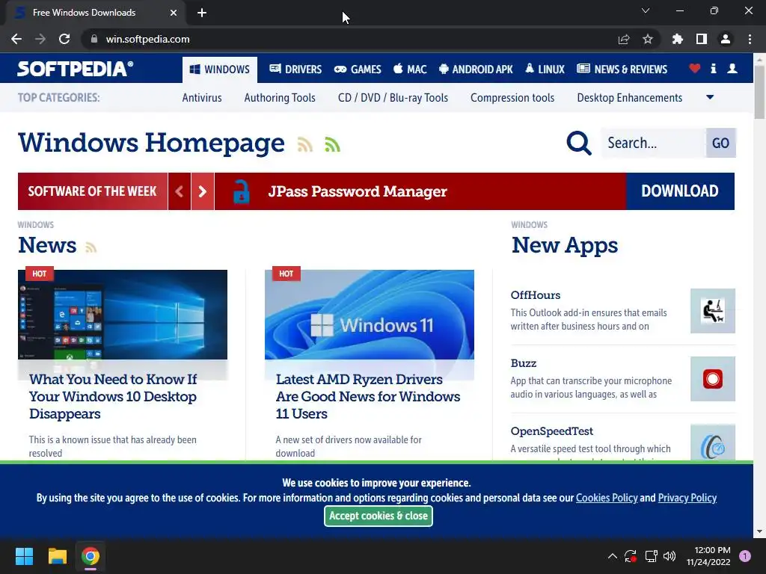This screenshot has width=766, height=574.
Task: Bookmark this page with the star icon
Action: [648, 39]
